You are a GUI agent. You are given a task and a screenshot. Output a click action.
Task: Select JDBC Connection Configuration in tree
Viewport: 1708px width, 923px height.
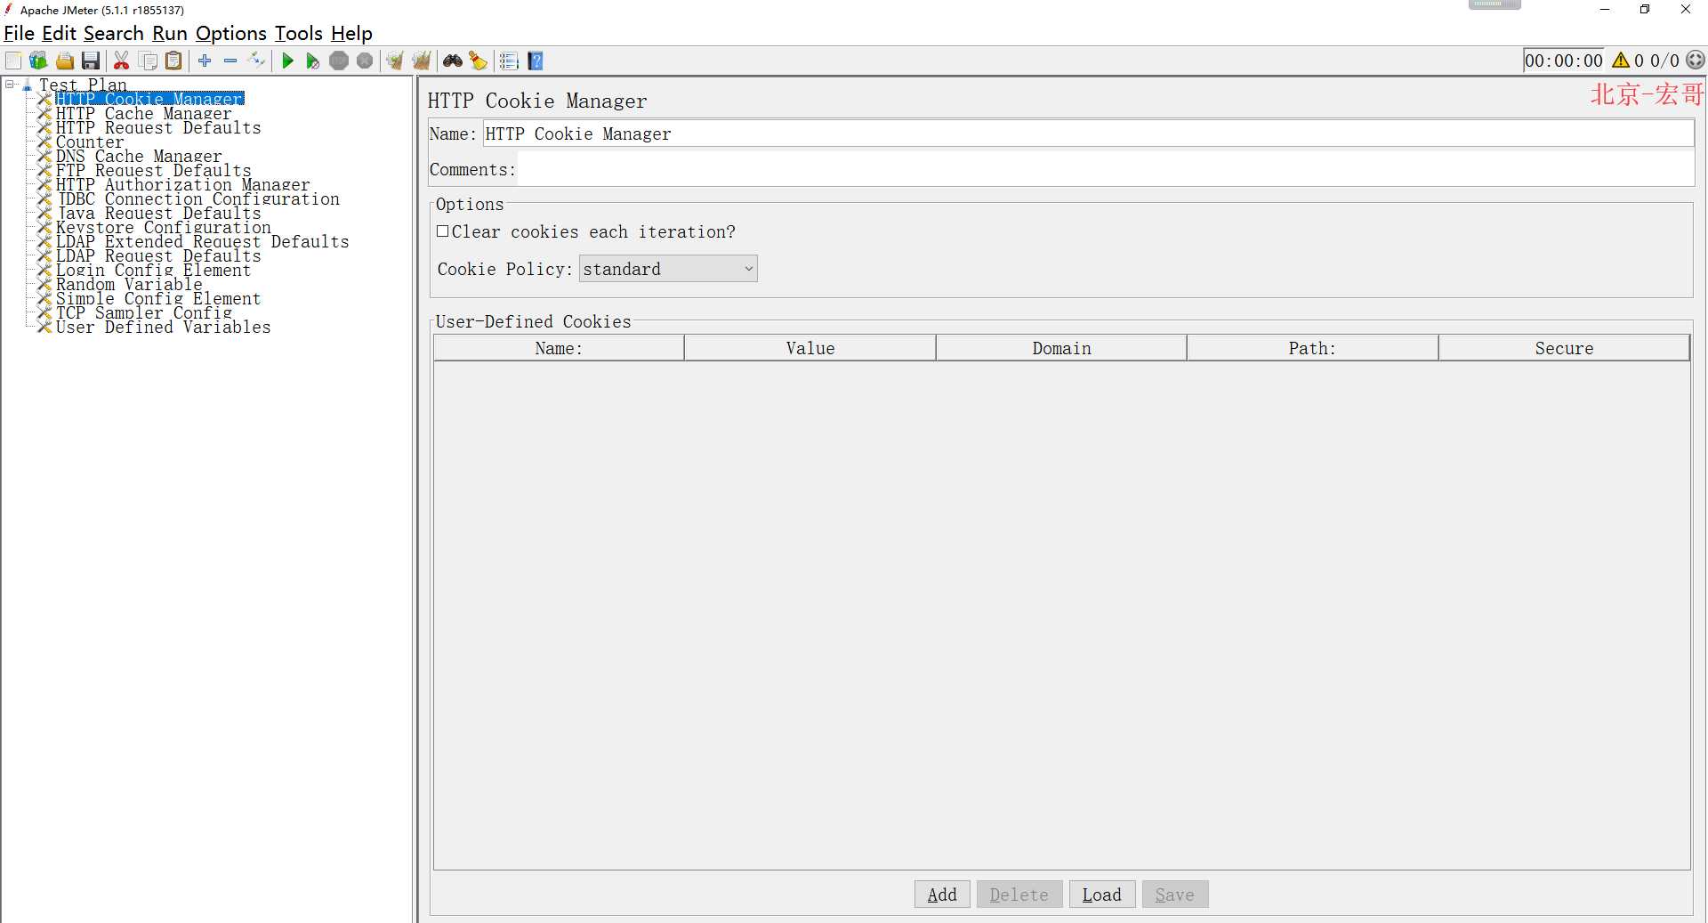coord(198,198)
